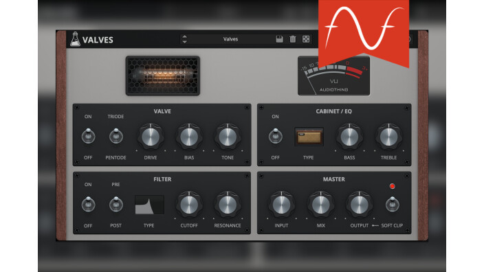Change the filter Type shape display
This screenshot has width=484, height=272.
[149, 205]
